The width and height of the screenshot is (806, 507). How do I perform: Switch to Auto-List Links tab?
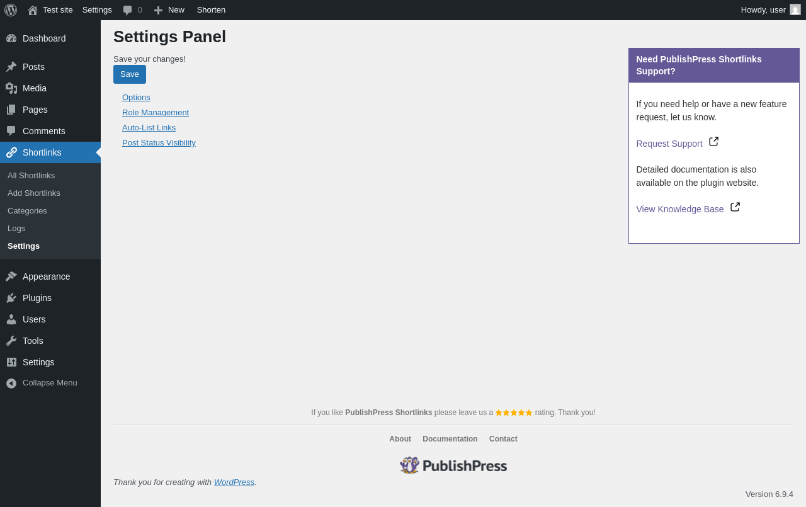[x=149, y=128]
